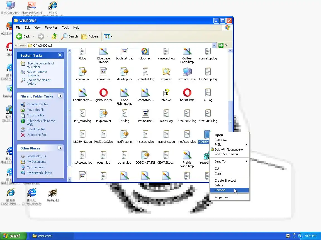
Task: Select the explorer folder icon
Action: [x=166, y=72]
